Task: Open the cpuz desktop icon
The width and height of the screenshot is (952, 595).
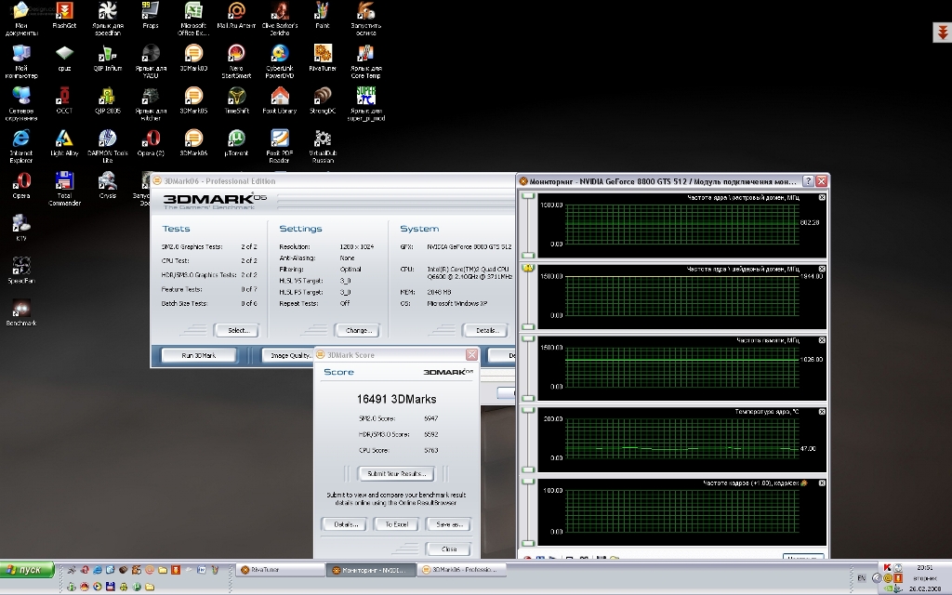Action: click(64, 54)
